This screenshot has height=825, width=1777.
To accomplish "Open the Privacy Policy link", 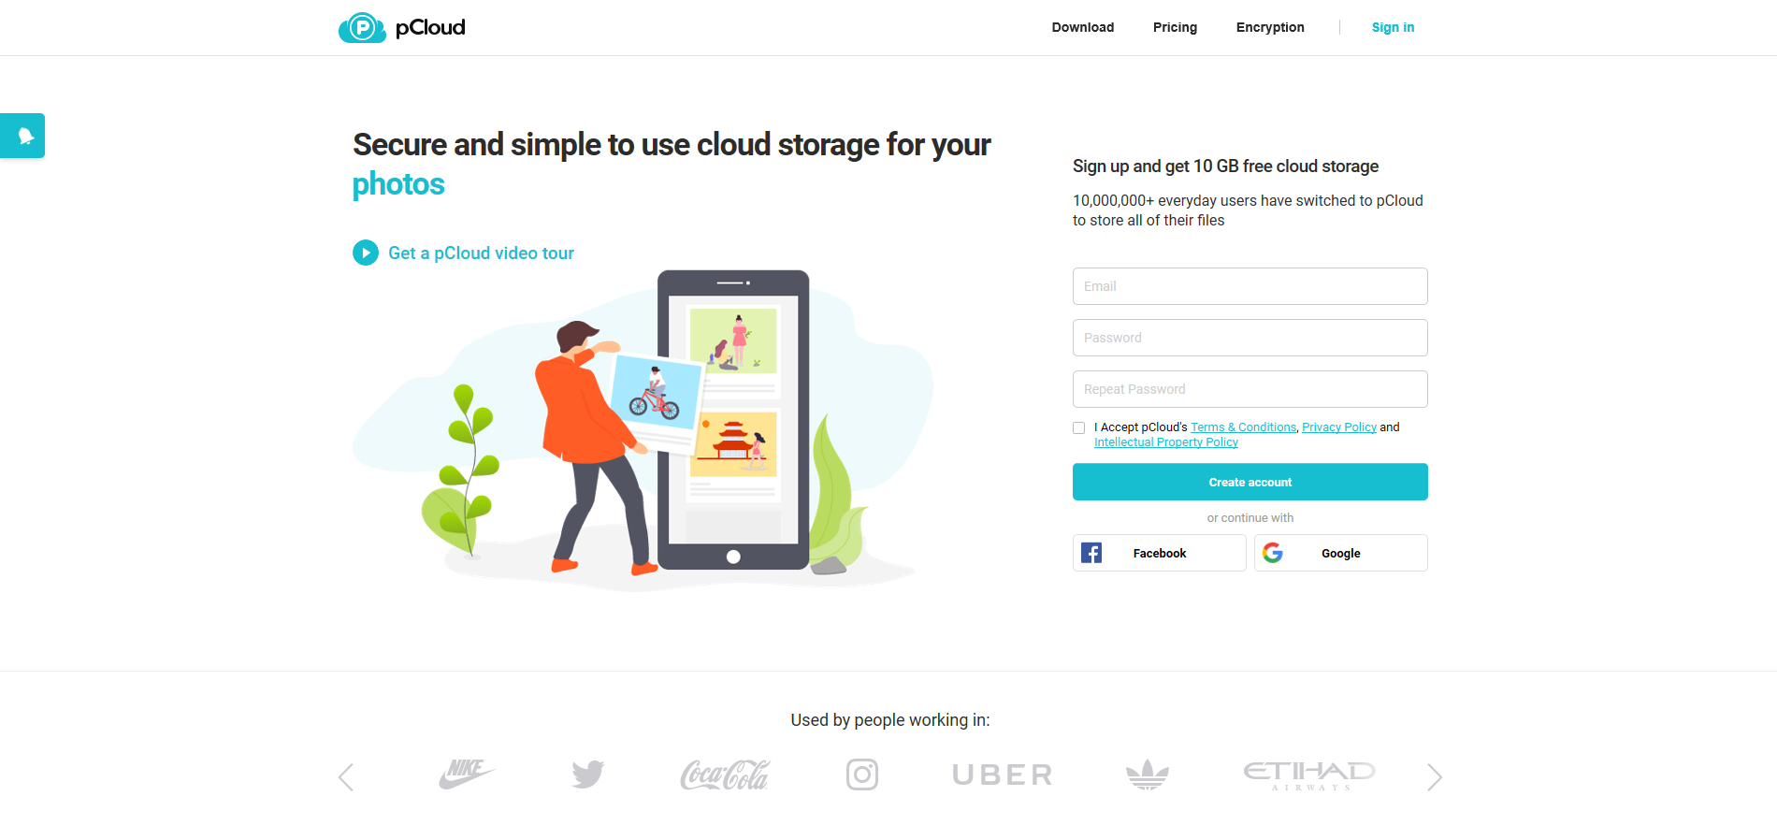I will pyautogui.click(x=1339, y=427).
